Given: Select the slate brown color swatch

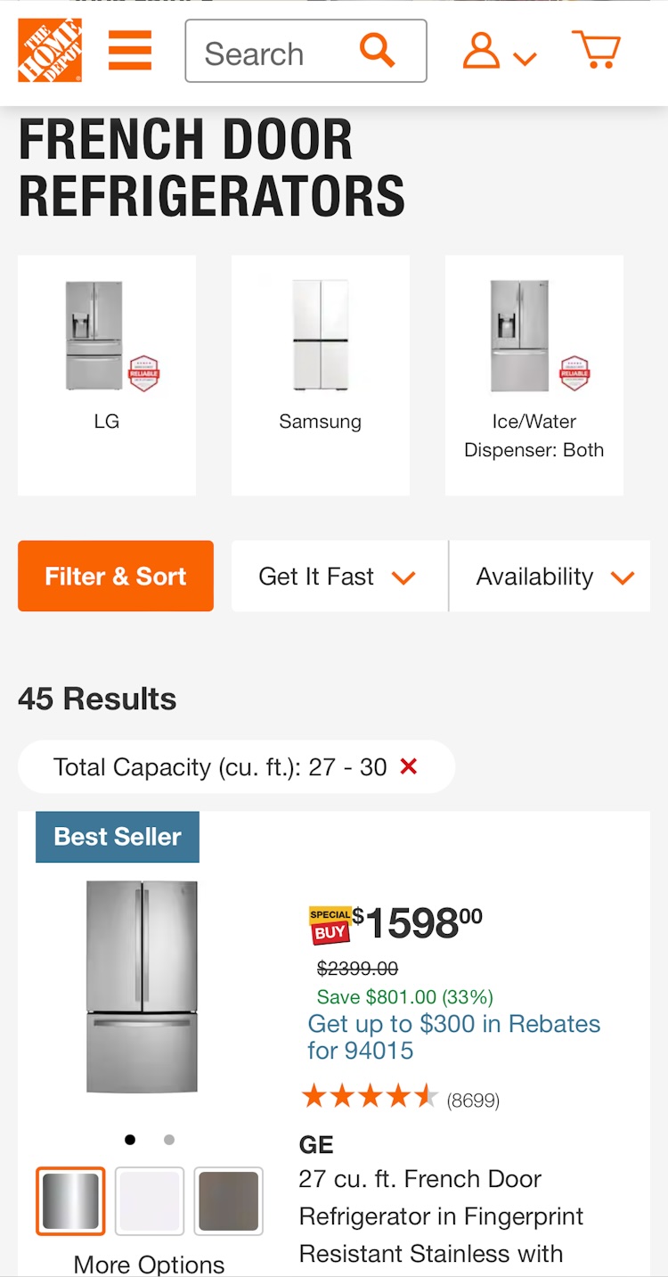Looking at the screenshot, I should (x=228, y=1200).
